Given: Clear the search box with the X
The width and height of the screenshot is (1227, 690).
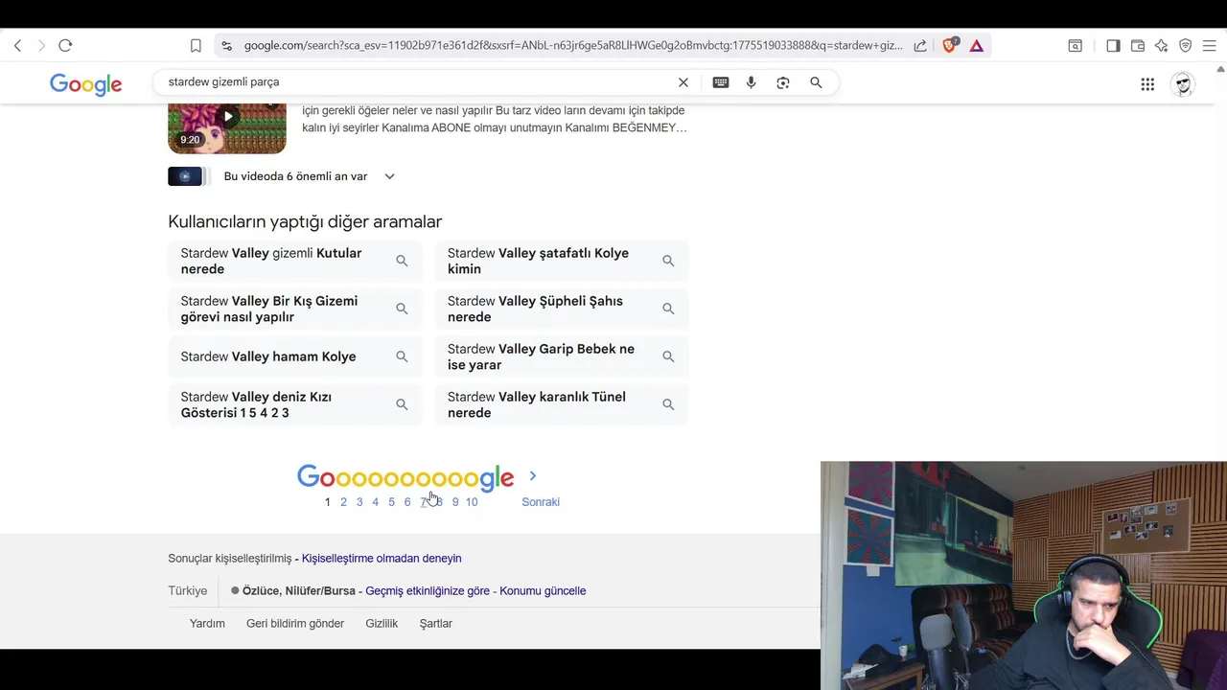Looking at the screenshot, I should [x=683, y=82].
